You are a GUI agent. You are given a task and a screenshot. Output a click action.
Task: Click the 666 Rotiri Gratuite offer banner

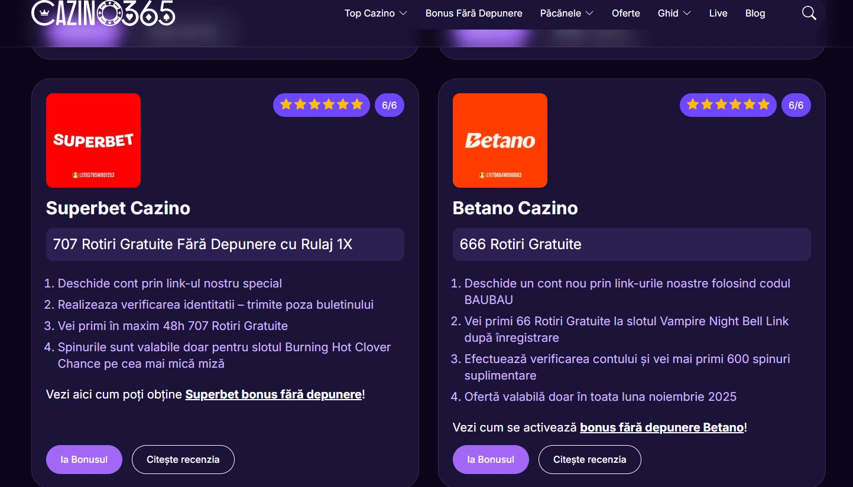[631, 244]
